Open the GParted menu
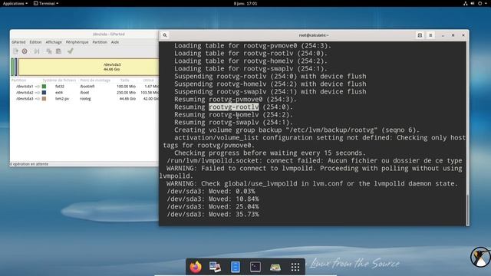The height and width of the screenshot is (276, 491). click(18, 42)
